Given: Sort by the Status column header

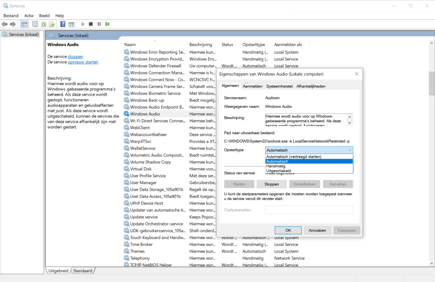Looking at the screenshot, I should pyautogui.click(x=230, y=44).
